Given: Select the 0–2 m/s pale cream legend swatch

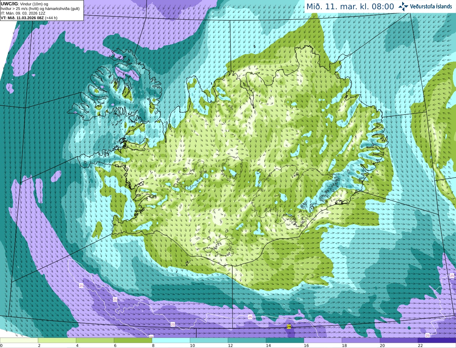Looking at the screenshot, I should pyautogui.click(x=19, y=340).
